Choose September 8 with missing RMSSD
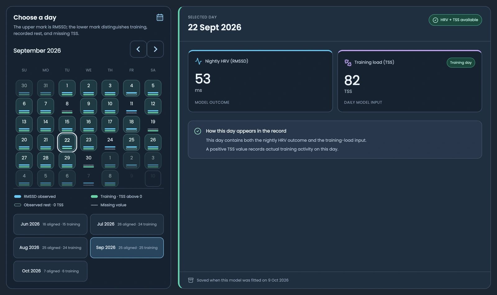The width and height of the screenshot is (497, 295). (x=67, y=106)
